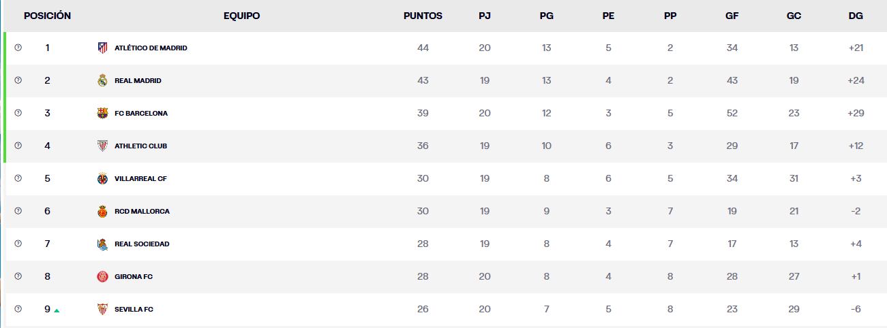Image resolution: width=887 pixels, height=328 pixels.
Task: Go to the GIRONA FC team page
Action: pos(133,277)
